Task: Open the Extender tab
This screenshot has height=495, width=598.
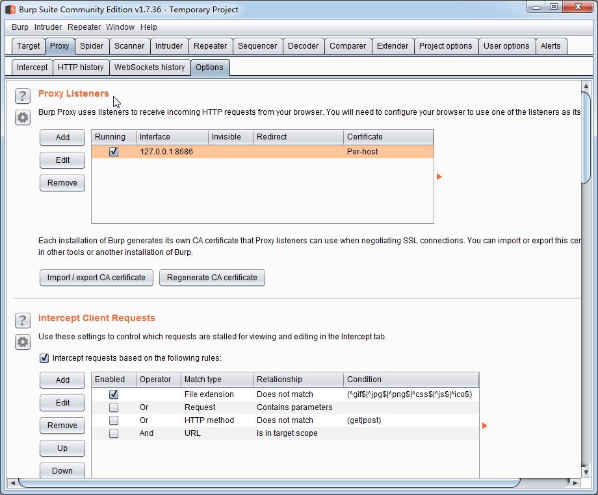Action: point(393,46)
